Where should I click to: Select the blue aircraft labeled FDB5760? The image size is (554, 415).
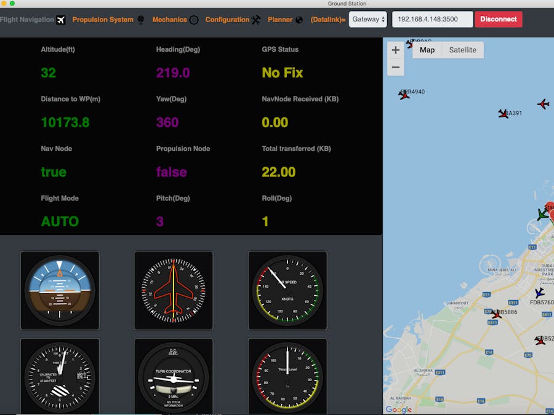(539, 293)
